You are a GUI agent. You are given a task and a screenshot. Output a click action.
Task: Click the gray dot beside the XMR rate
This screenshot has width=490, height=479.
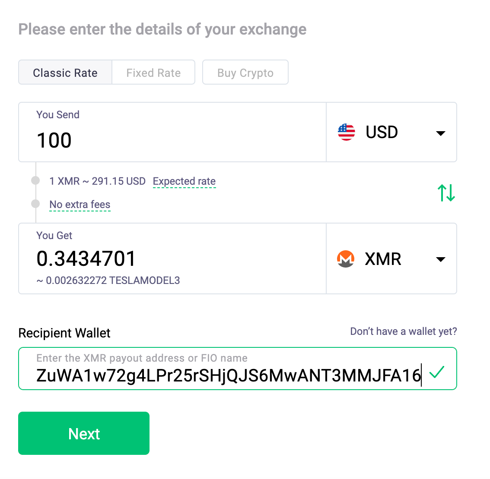click(x=35, y=181)
